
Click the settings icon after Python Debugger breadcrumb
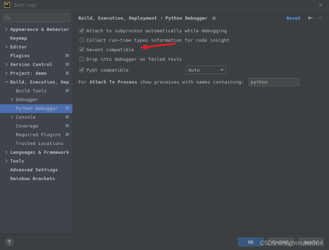pyautogui.click(x=214, y=18)
